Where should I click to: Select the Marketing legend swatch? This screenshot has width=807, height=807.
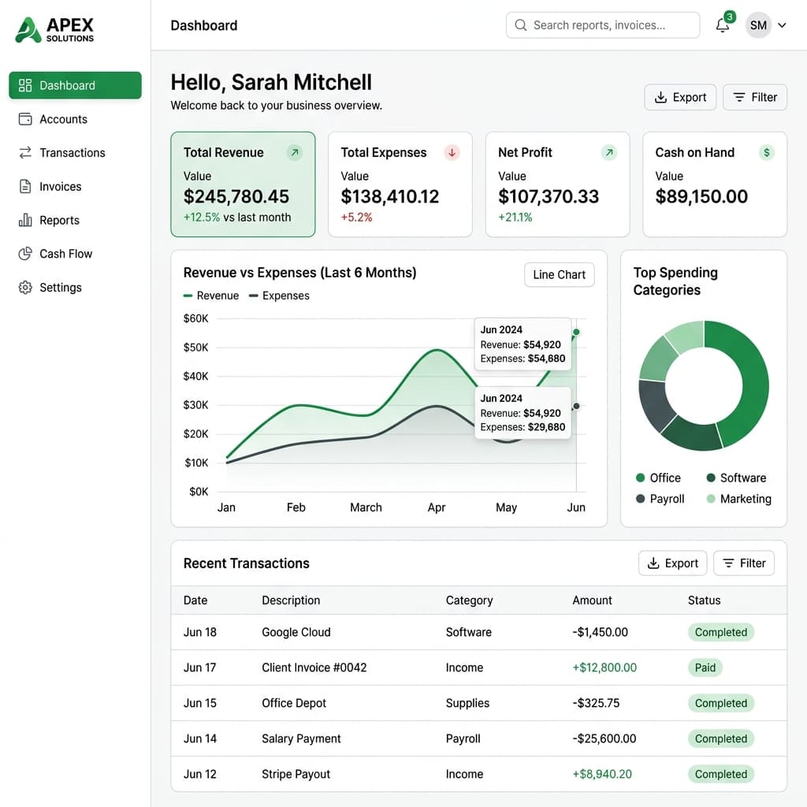pos(711,499)
